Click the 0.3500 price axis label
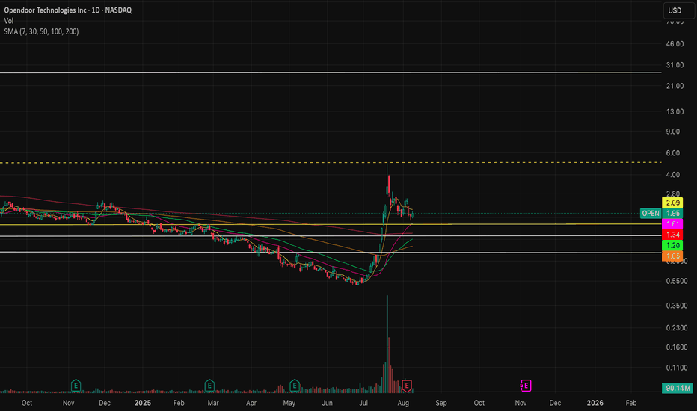The height and width of the screenshot is (411, 697). click(x=677, y=306)
